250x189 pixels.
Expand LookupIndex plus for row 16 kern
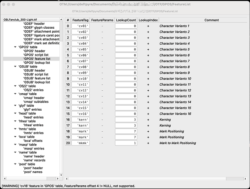click(148, 120)
